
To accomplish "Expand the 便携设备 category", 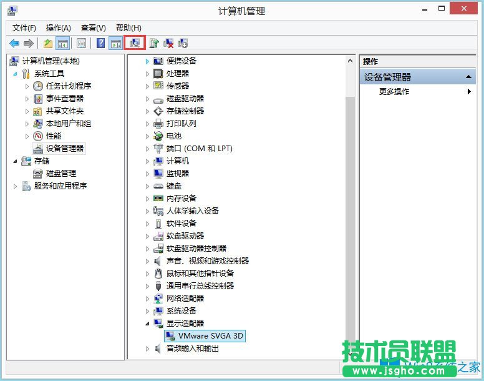I will [147, 61].
